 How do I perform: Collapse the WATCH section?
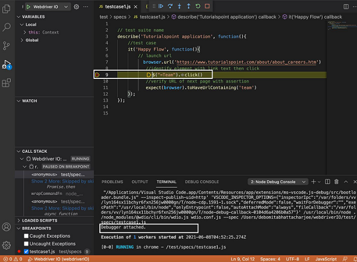pos(30,101)
